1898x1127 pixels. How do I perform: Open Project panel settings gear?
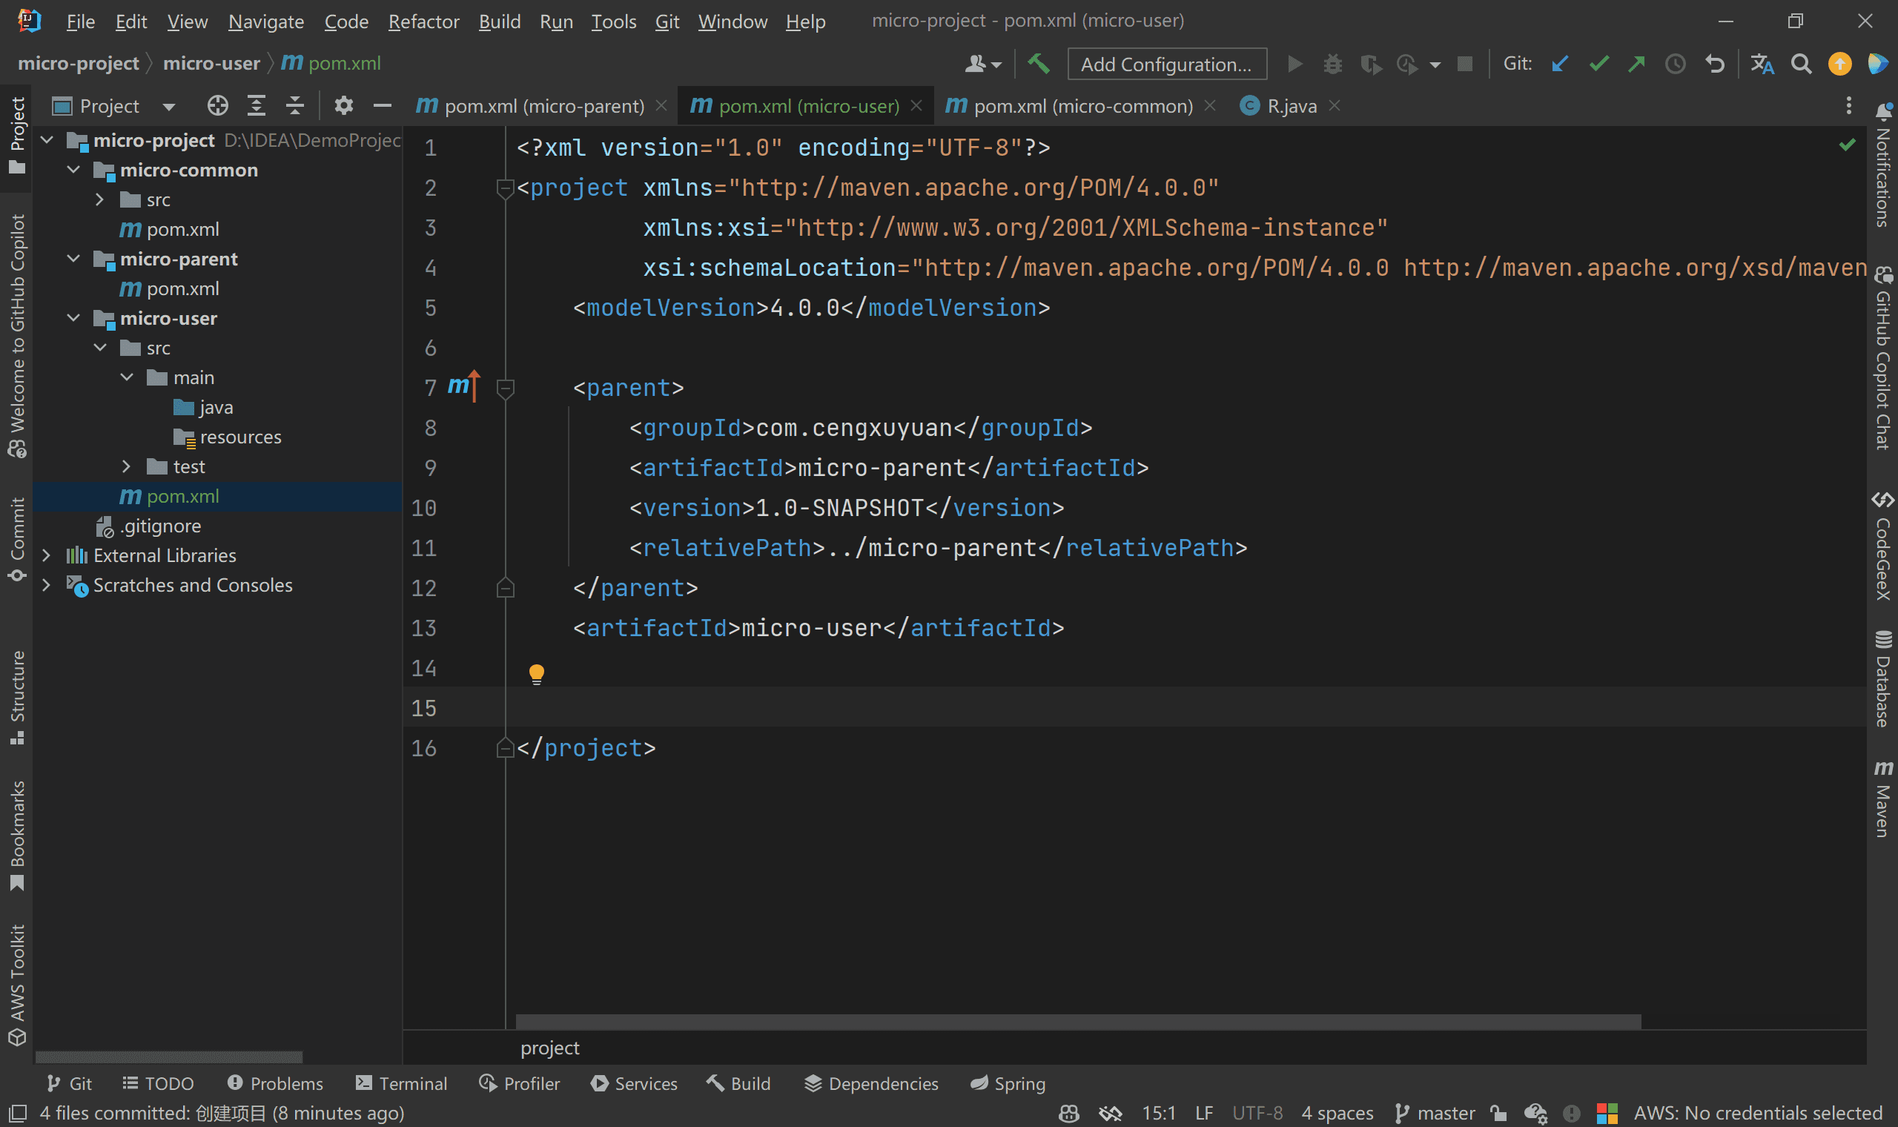(344, 105)
